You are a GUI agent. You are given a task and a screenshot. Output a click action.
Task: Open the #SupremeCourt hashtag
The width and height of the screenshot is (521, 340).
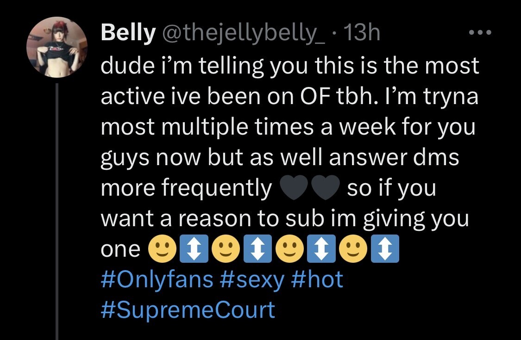click(x=188, y=309)
